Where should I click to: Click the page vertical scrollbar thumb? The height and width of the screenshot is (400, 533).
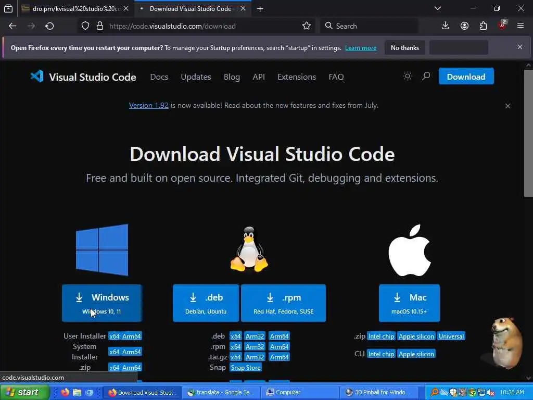528,133
